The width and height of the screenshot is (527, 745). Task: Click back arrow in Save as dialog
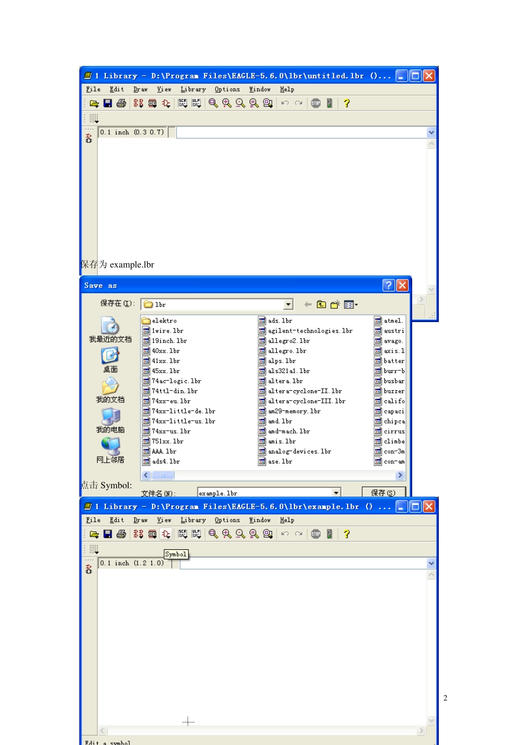tap(308, 304)
